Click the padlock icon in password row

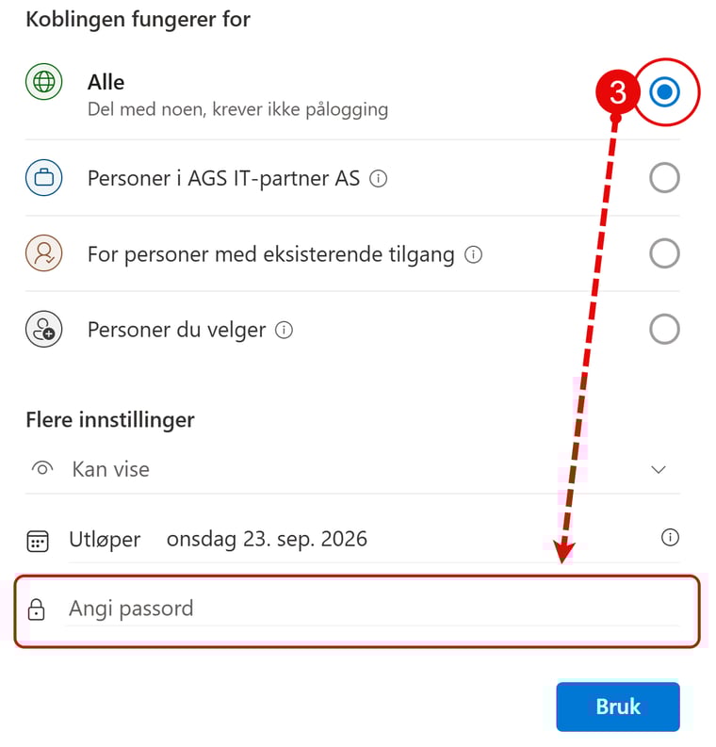pyautogui.click(x=37, y=609)
